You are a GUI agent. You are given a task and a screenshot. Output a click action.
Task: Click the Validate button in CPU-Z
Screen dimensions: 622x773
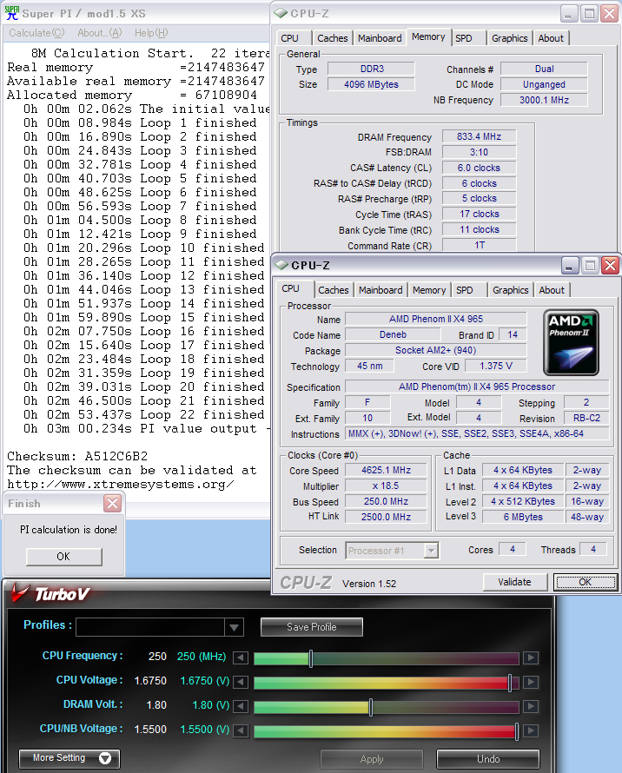(514, 582)
